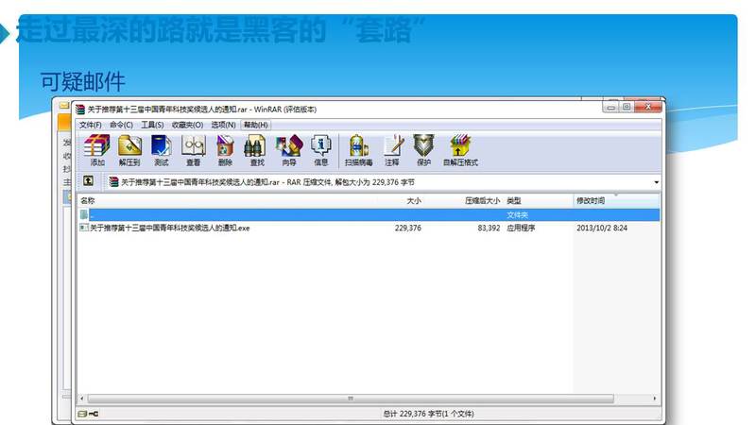The width and height of the screenshot is (756, 425).
Task: Open the 收藏夹(O) favorites menu
Action: (187, 125)
